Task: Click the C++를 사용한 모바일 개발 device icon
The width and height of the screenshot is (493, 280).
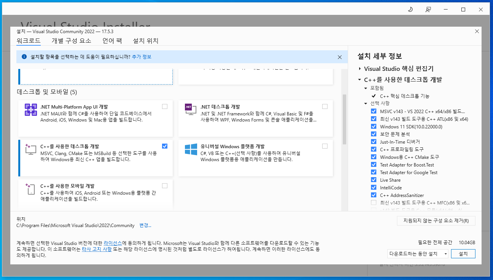Action: (x=31, y=189)
